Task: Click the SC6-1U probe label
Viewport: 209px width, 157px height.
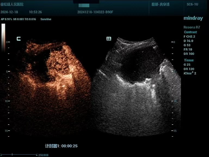Action: click(x=192, y=5)
